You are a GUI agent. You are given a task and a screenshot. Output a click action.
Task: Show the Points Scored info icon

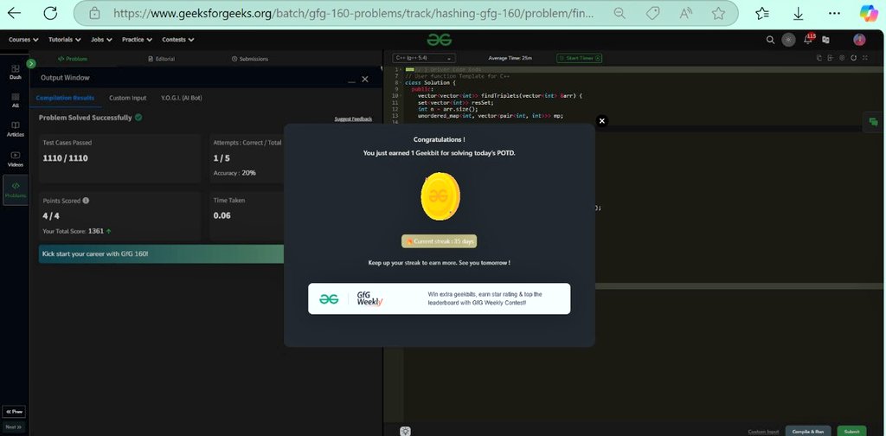click(86, 201)
